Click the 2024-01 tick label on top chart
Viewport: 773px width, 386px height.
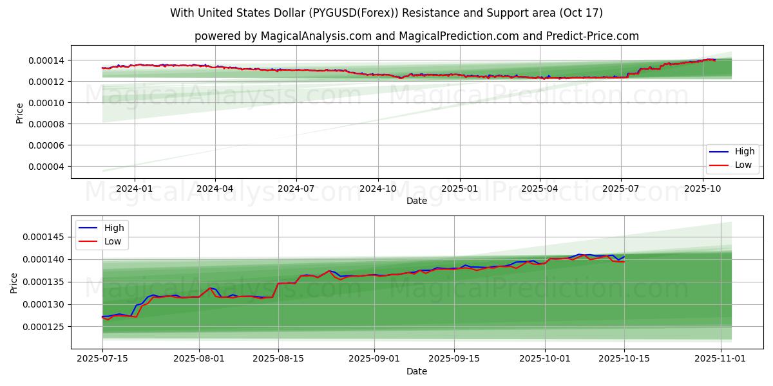(134, 188)
